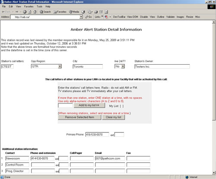
Task: Click the Windows flag logo throbber
Action: 212,7
